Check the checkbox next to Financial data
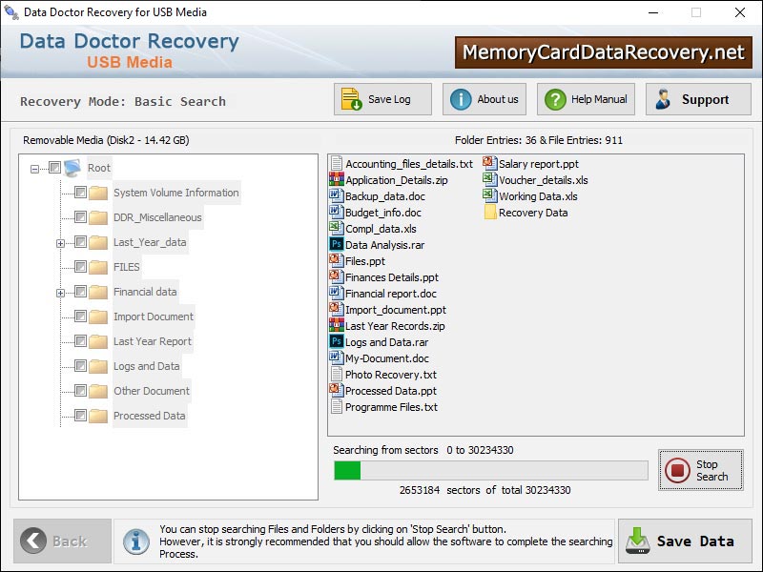This screenshot has height=572, width=763. tap(81, 291)
